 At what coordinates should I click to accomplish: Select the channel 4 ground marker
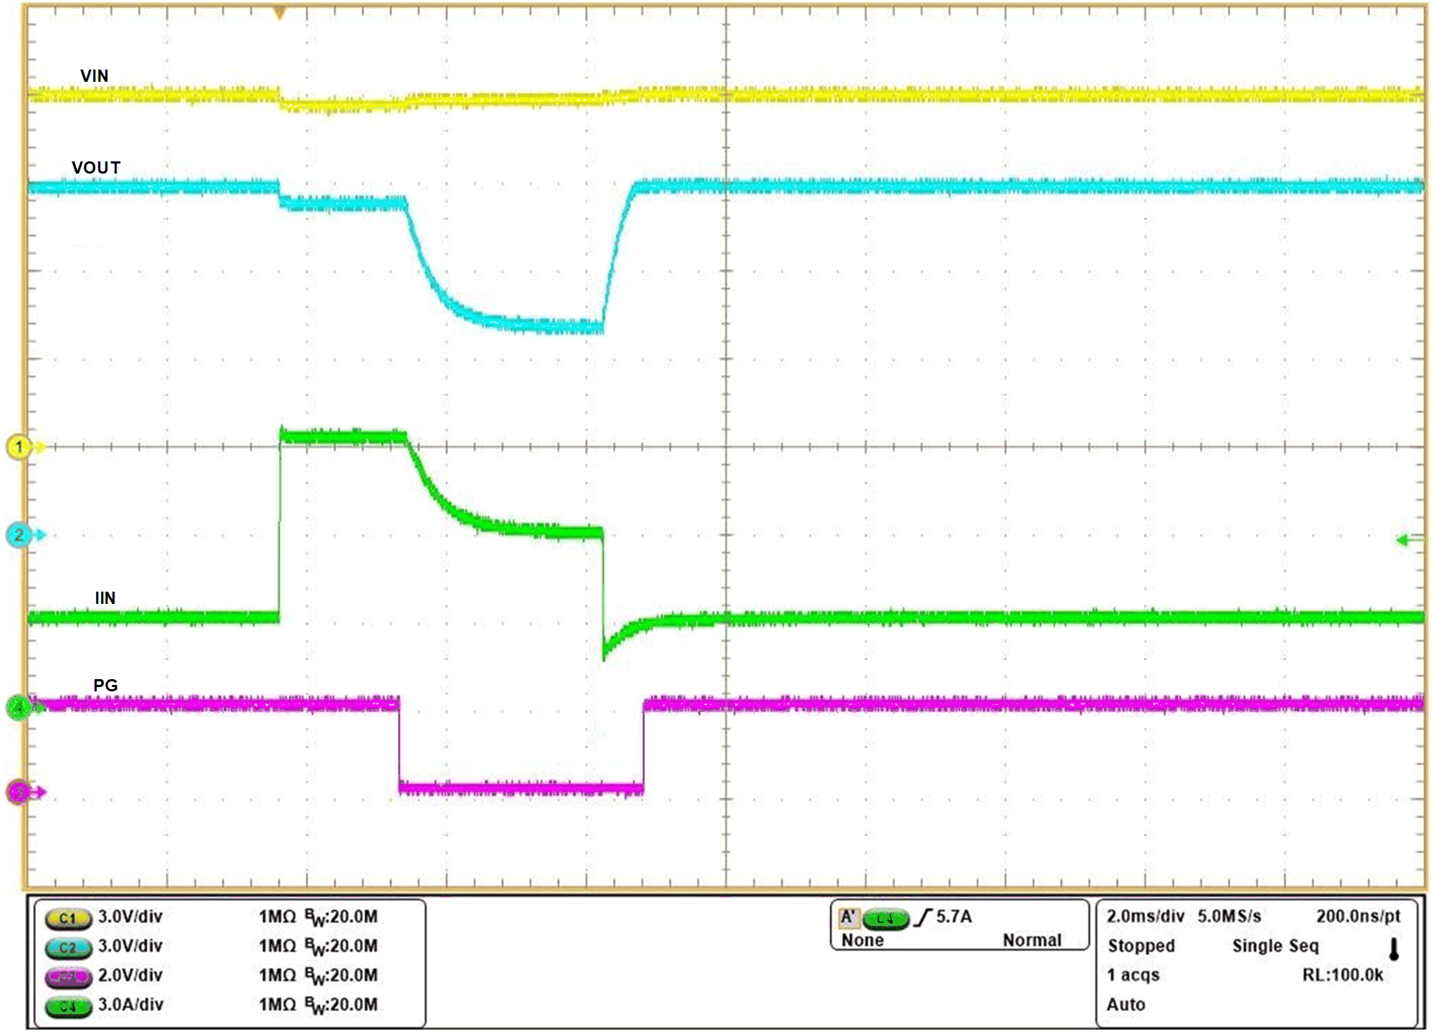pyautogui.click(x=19, y=708)
